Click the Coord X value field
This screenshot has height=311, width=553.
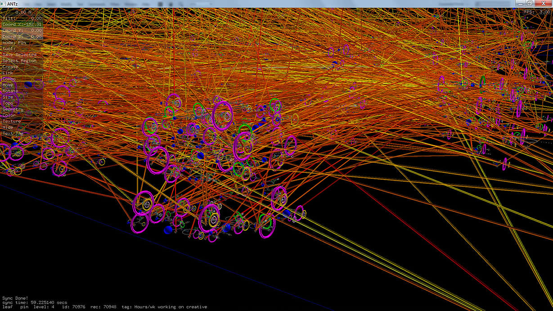[x=22, y=24]
